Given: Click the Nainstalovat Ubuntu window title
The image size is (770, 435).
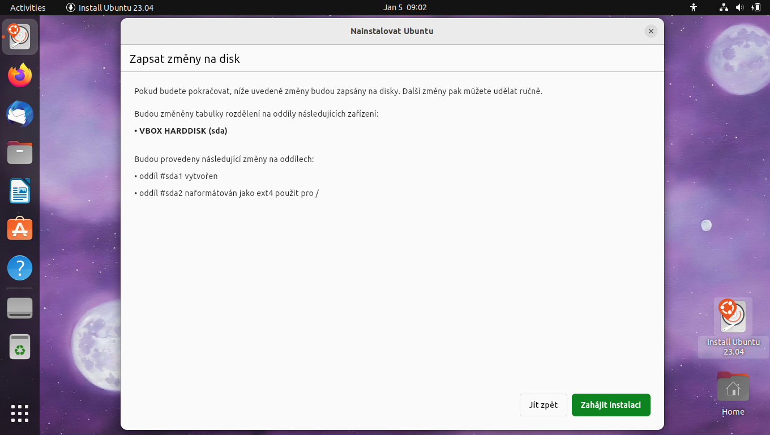Looking at the screenshot, I should pos(392,31).
